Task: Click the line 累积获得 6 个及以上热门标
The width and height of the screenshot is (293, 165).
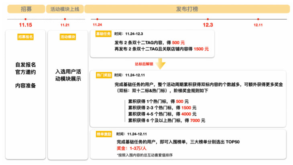Action: click(167, 121)
